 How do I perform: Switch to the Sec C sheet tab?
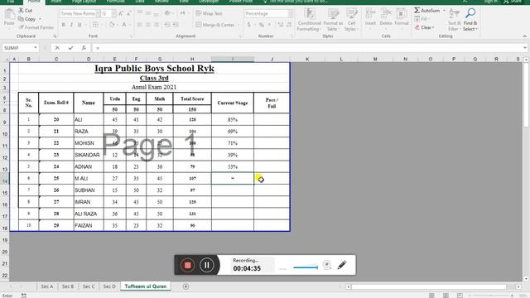[89, 286]
